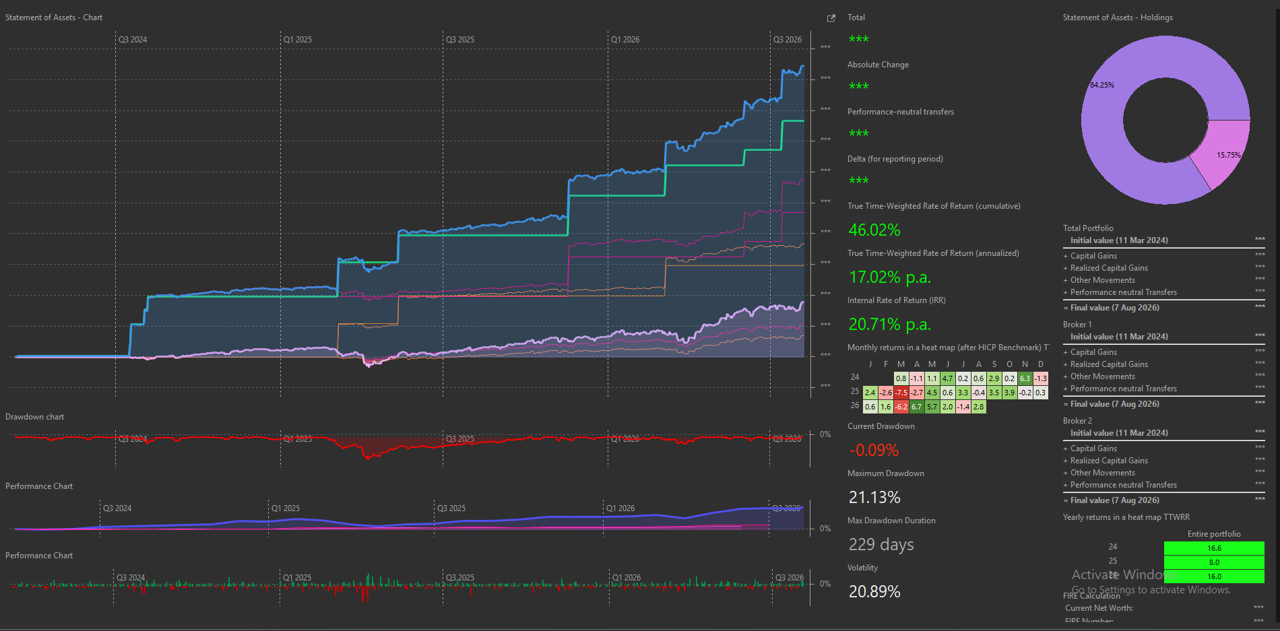
Task: Click the 'Statement of Assets - Chart' title
Action: (x=54, y=18)
